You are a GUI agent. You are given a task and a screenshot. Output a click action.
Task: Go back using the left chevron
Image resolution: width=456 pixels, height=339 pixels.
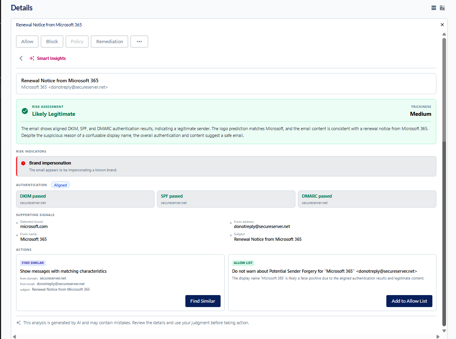pyautogui.click(x=21, y=58)
